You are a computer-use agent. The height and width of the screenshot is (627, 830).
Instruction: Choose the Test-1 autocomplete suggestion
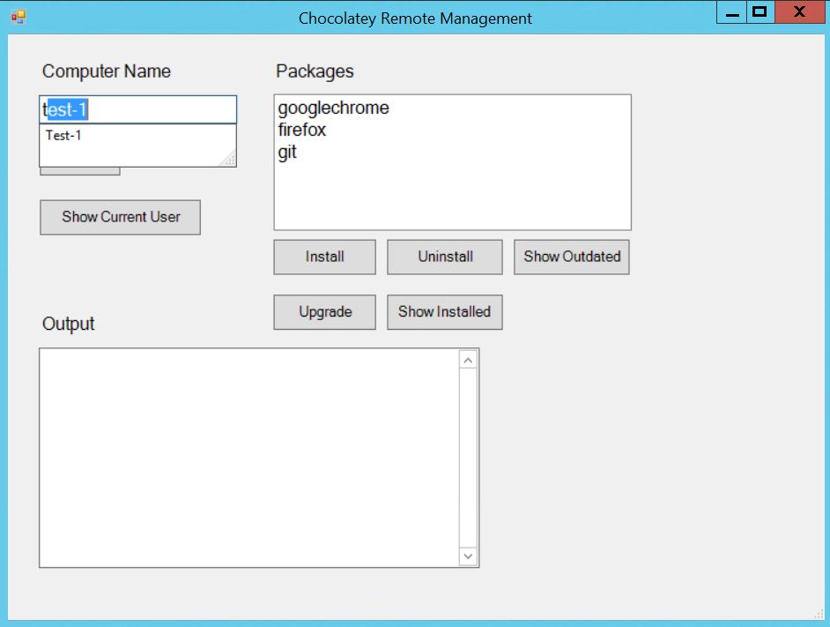point(64,136)
